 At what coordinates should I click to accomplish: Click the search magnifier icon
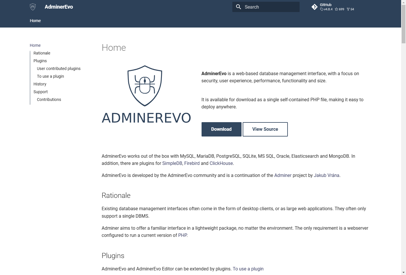(238, 7)
